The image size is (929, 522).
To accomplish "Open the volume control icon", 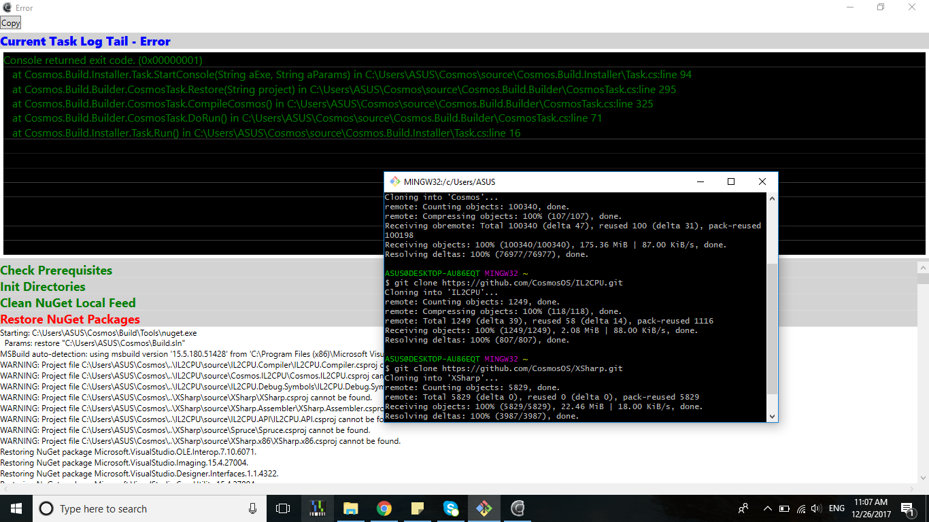I will pos(816,508).
